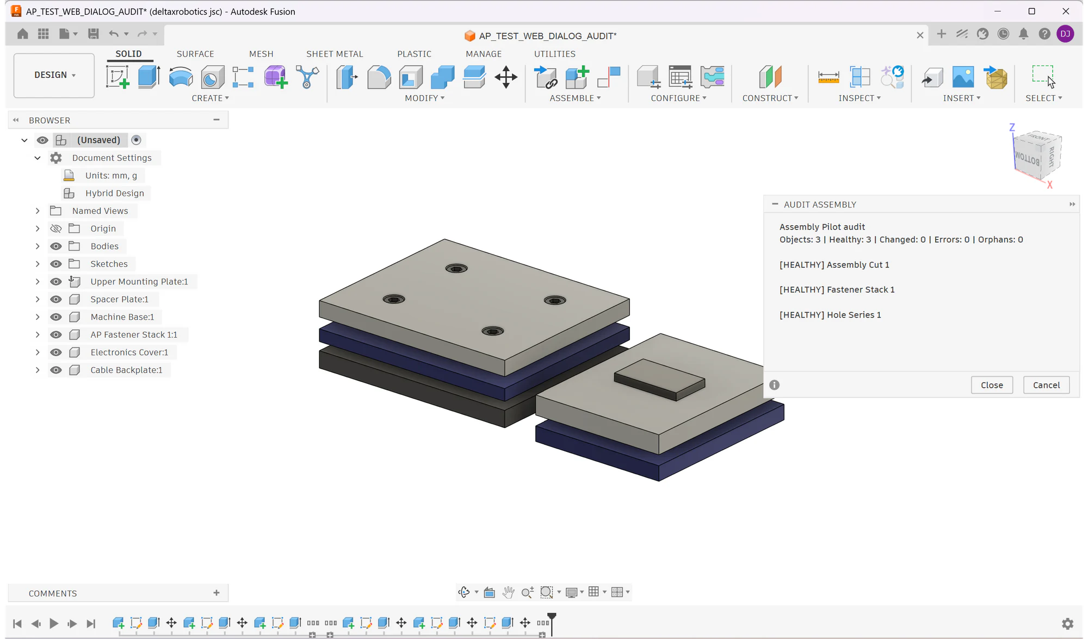Open the Data Panel grid icon

[44, 34]
